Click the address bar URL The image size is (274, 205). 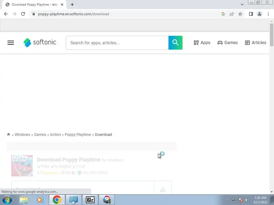[x=73, y=14]
